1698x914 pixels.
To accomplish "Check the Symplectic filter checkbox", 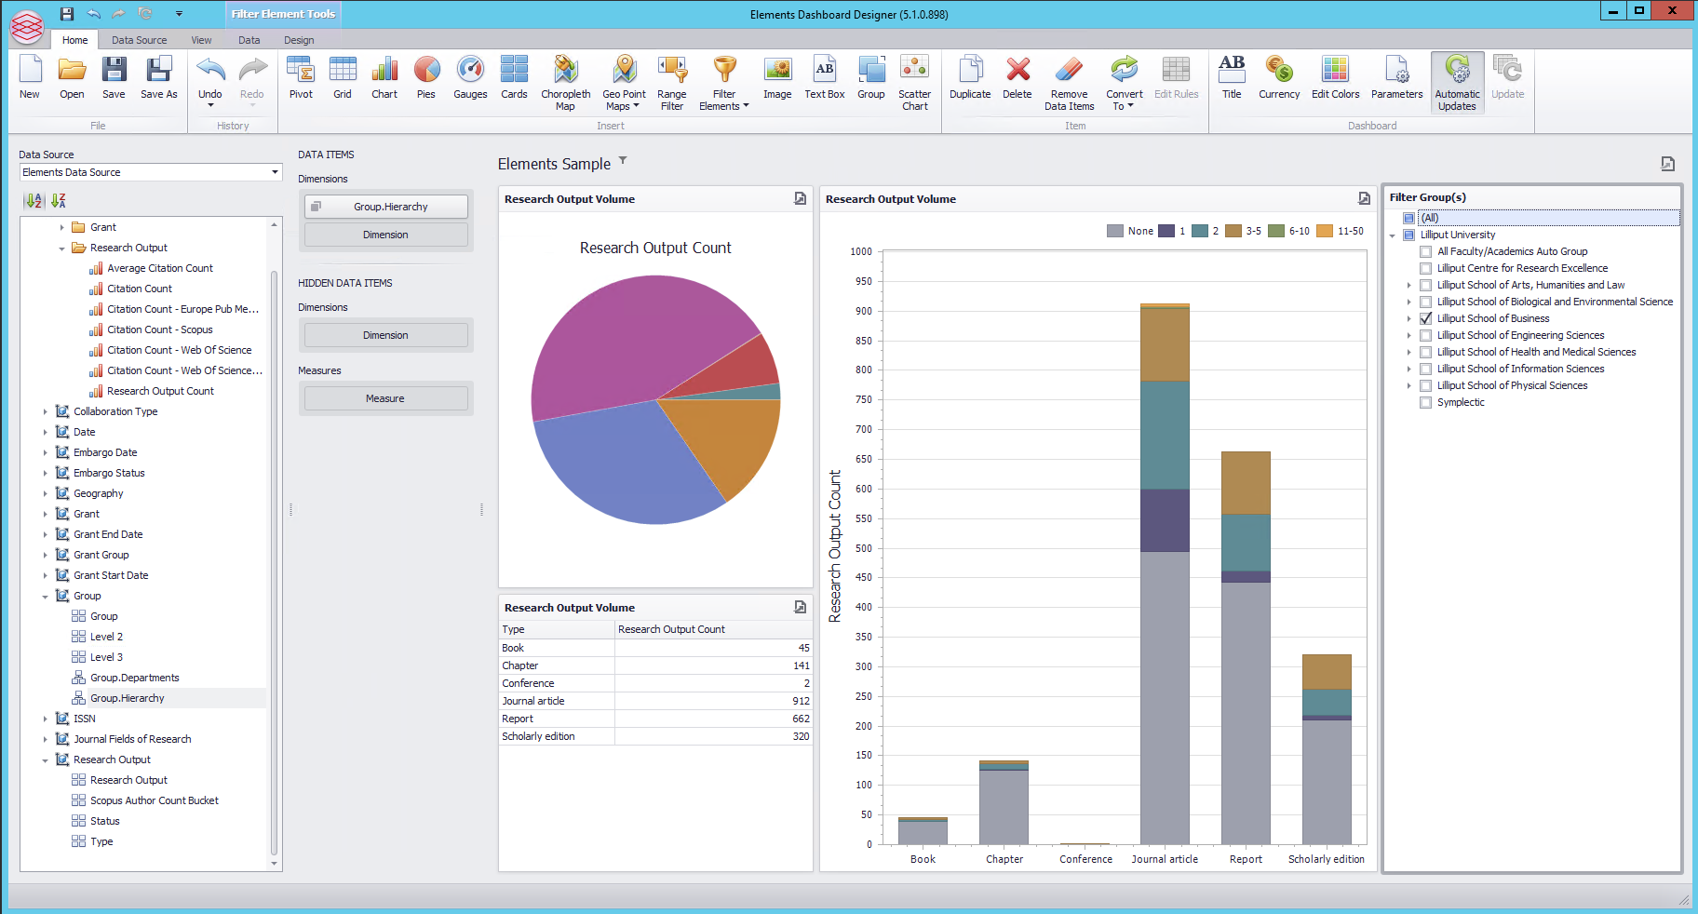I will [1425, 402].
